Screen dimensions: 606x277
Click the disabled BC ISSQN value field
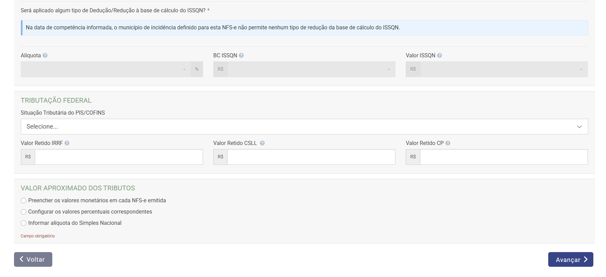click(311, 69)
